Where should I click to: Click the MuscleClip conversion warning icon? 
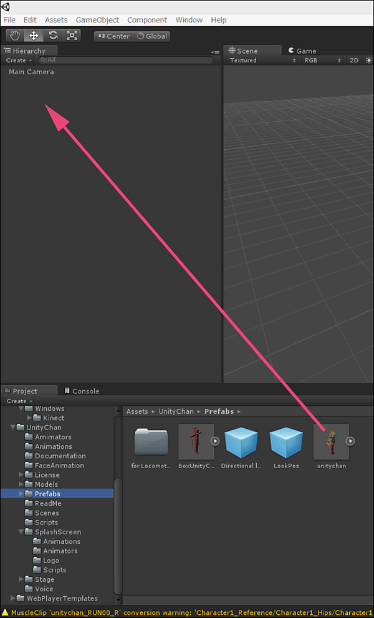coord(5,613)
